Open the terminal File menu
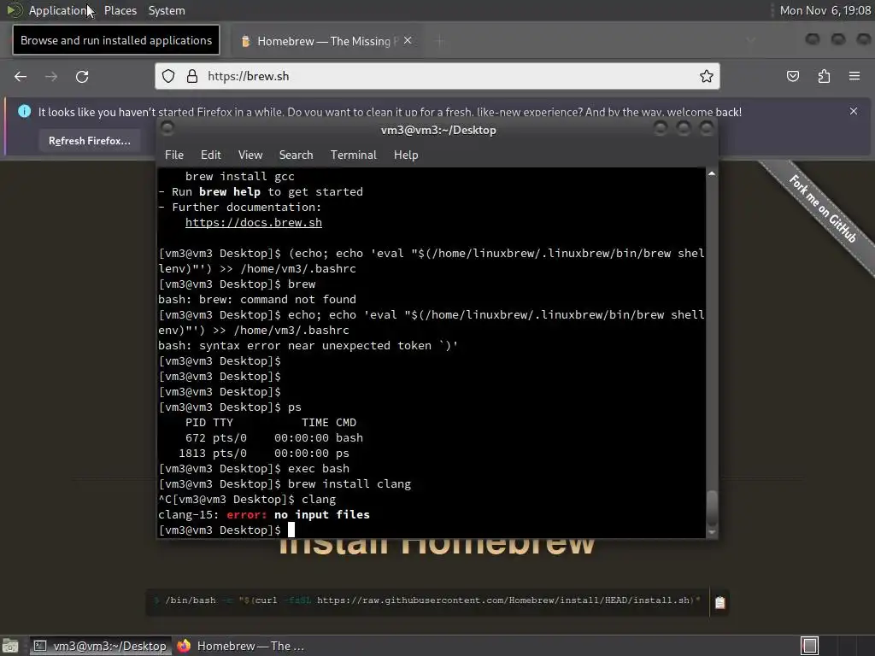875x656 pixels. coord(174,155)
